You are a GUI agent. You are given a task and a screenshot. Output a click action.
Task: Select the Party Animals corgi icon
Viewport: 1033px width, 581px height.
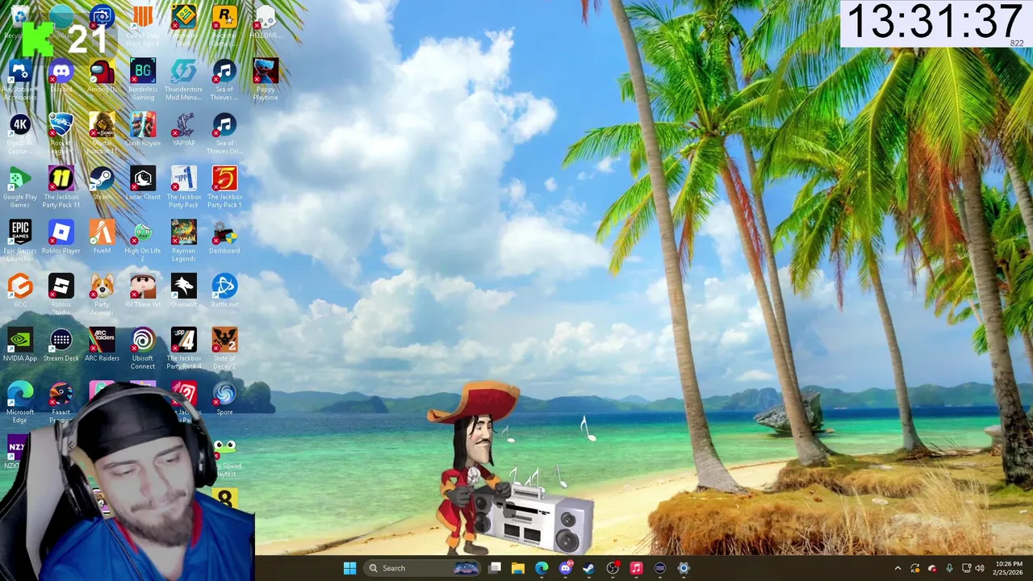pyautogui.click(x=102, y=295)
